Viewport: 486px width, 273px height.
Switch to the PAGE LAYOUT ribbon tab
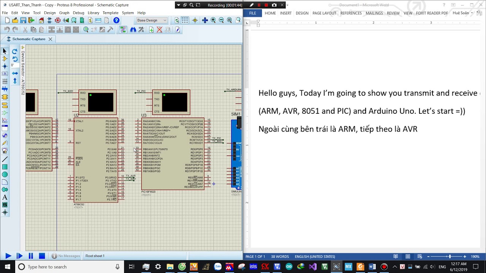(324, 13)
